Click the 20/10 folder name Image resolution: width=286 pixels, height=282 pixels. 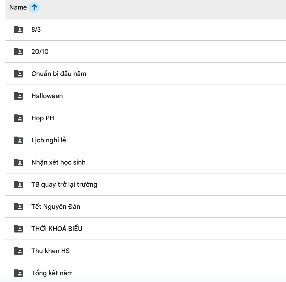click(40, 52)
